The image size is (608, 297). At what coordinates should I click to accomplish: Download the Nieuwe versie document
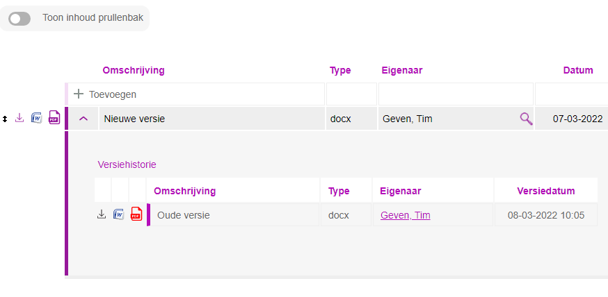click(19, 118)
